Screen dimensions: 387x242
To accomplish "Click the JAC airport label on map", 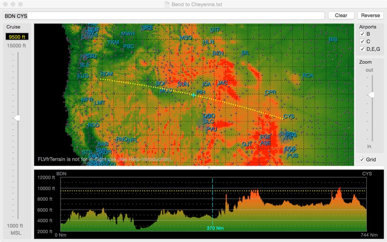I will (x=222, y=83).
